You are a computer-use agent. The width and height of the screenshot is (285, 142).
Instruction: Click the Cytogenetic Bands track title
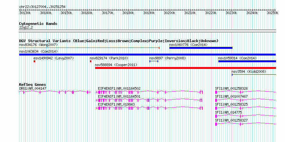pos(38,24)
